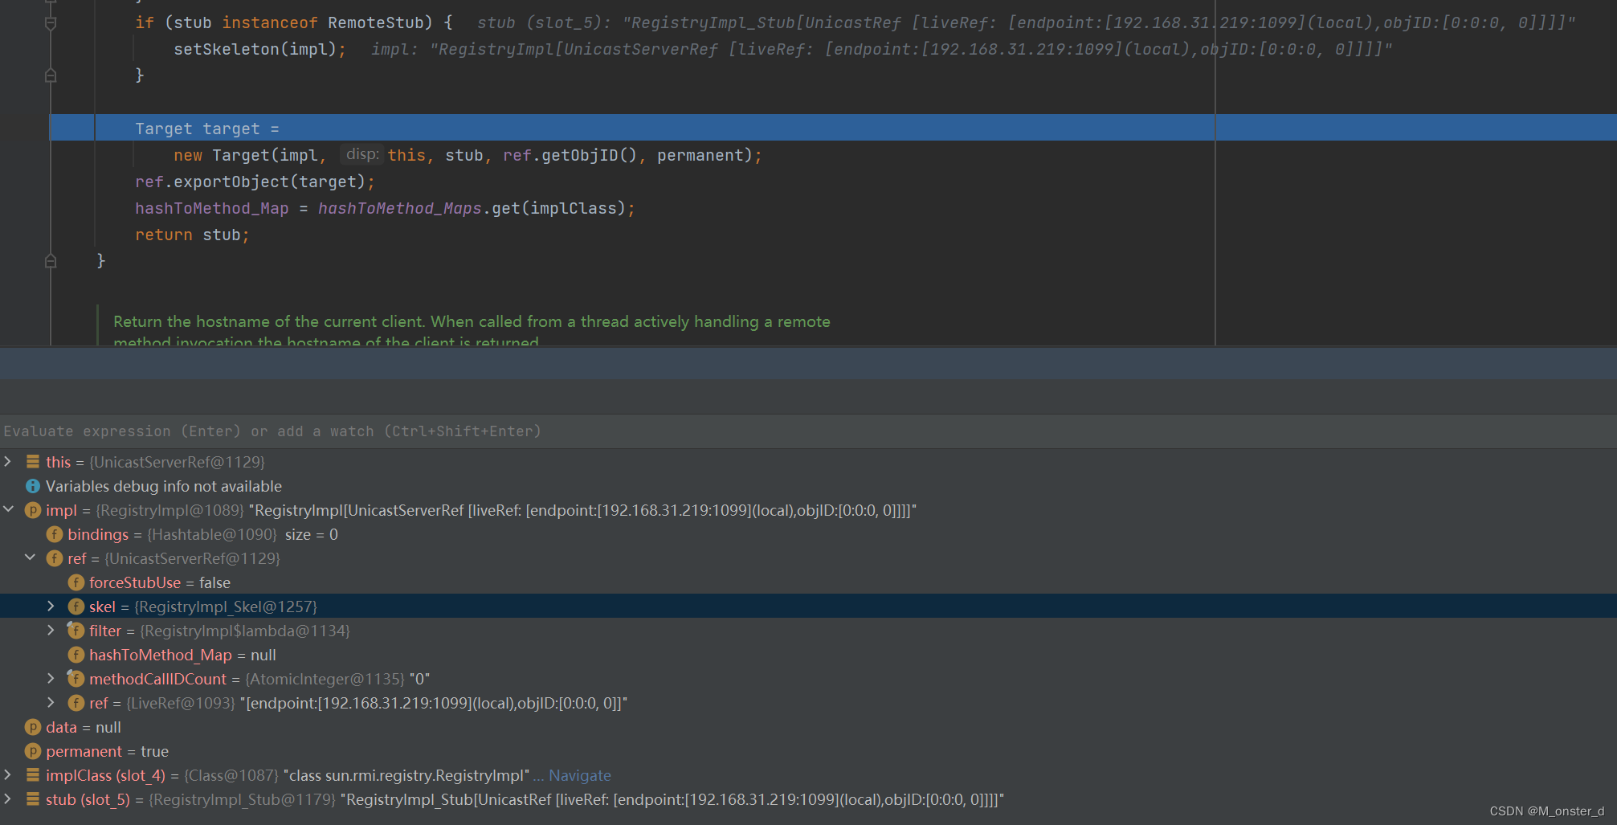The width and height of the screenshot is (1617, 825).
Task: Click the 'return stub;' statement
Action: [192, 235]
